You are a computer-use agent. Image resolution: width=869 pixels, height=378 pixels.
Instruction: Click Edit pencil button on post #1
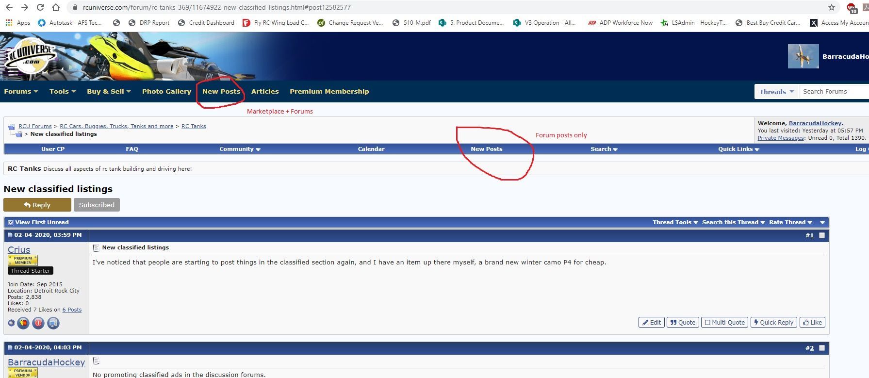(651, 322)
